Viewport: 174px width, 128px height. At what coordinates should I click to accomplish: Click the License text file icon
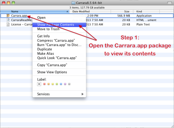(x=8, y=25)
